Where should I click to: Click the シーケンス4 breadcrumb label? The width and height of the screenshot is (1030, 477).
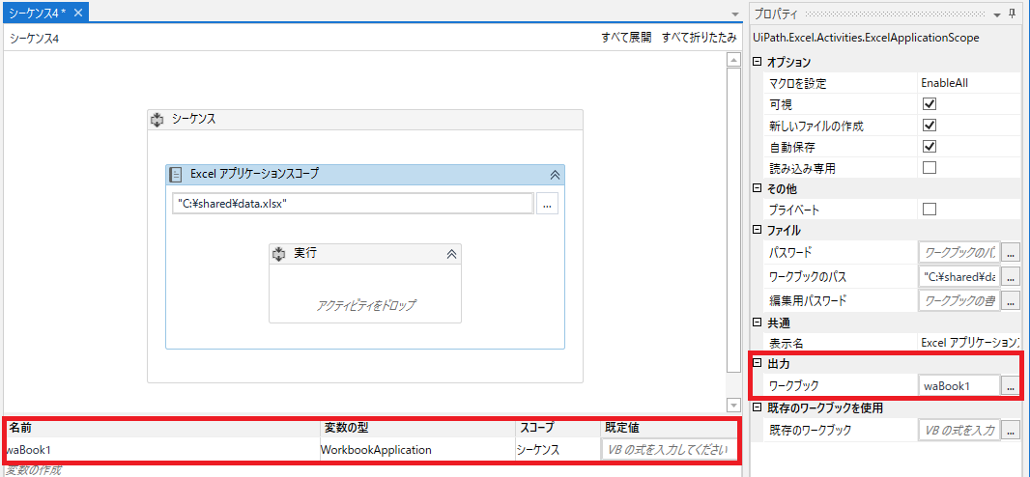point(34,39)
